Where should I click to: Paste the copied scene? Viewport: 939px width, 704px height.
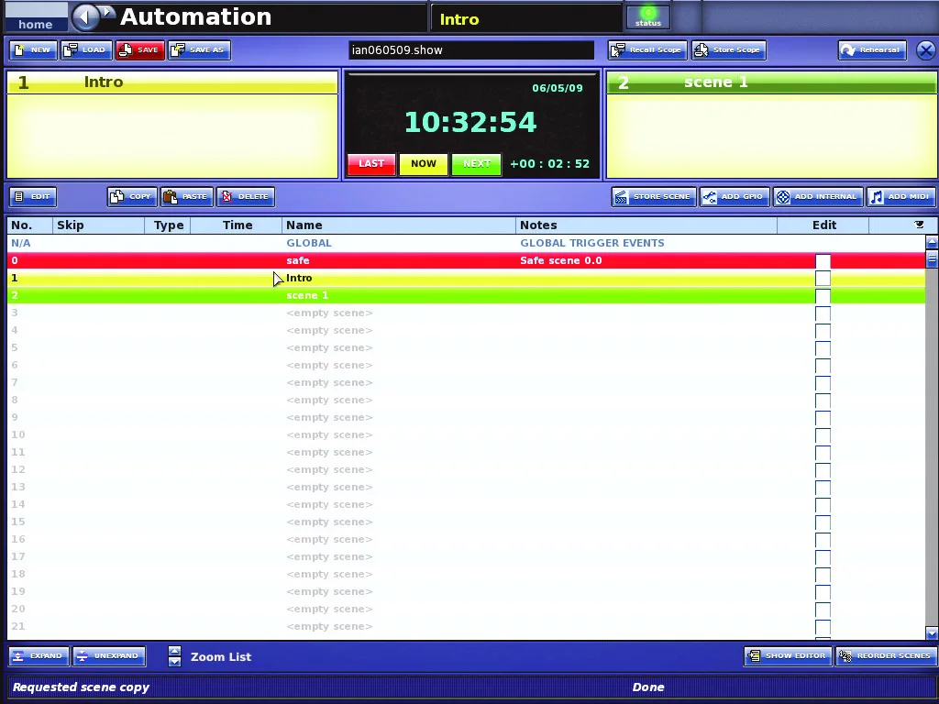(x=187, y=197)
